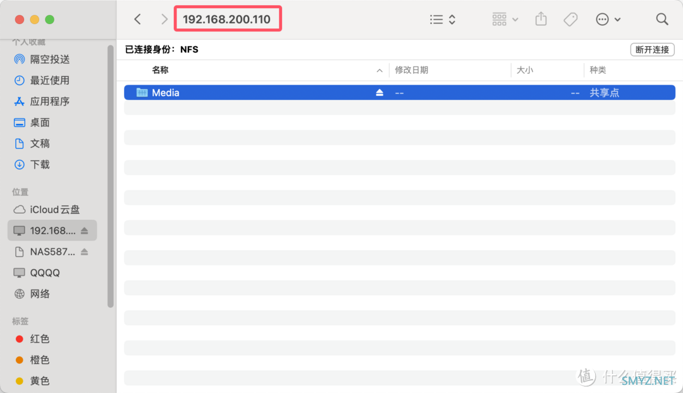Expand action menu dropdown chevron

(x=617, y=20)
